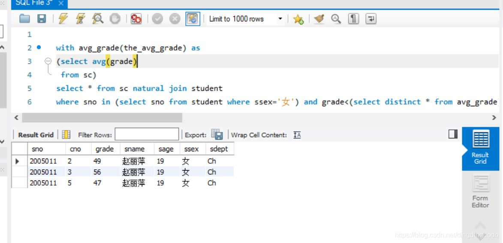This screenshot has width=503, height=243.
Task: Click line 5 select statement text
Action: pyautogui.click(x=139, y=88)
